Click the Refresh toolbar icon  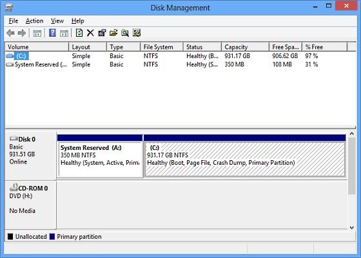point(79,33)
